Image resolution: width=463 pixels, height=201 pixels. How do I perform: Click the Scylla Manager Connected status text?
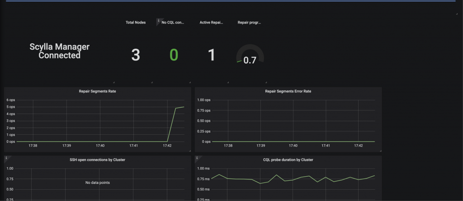click(x=59, y=51)
